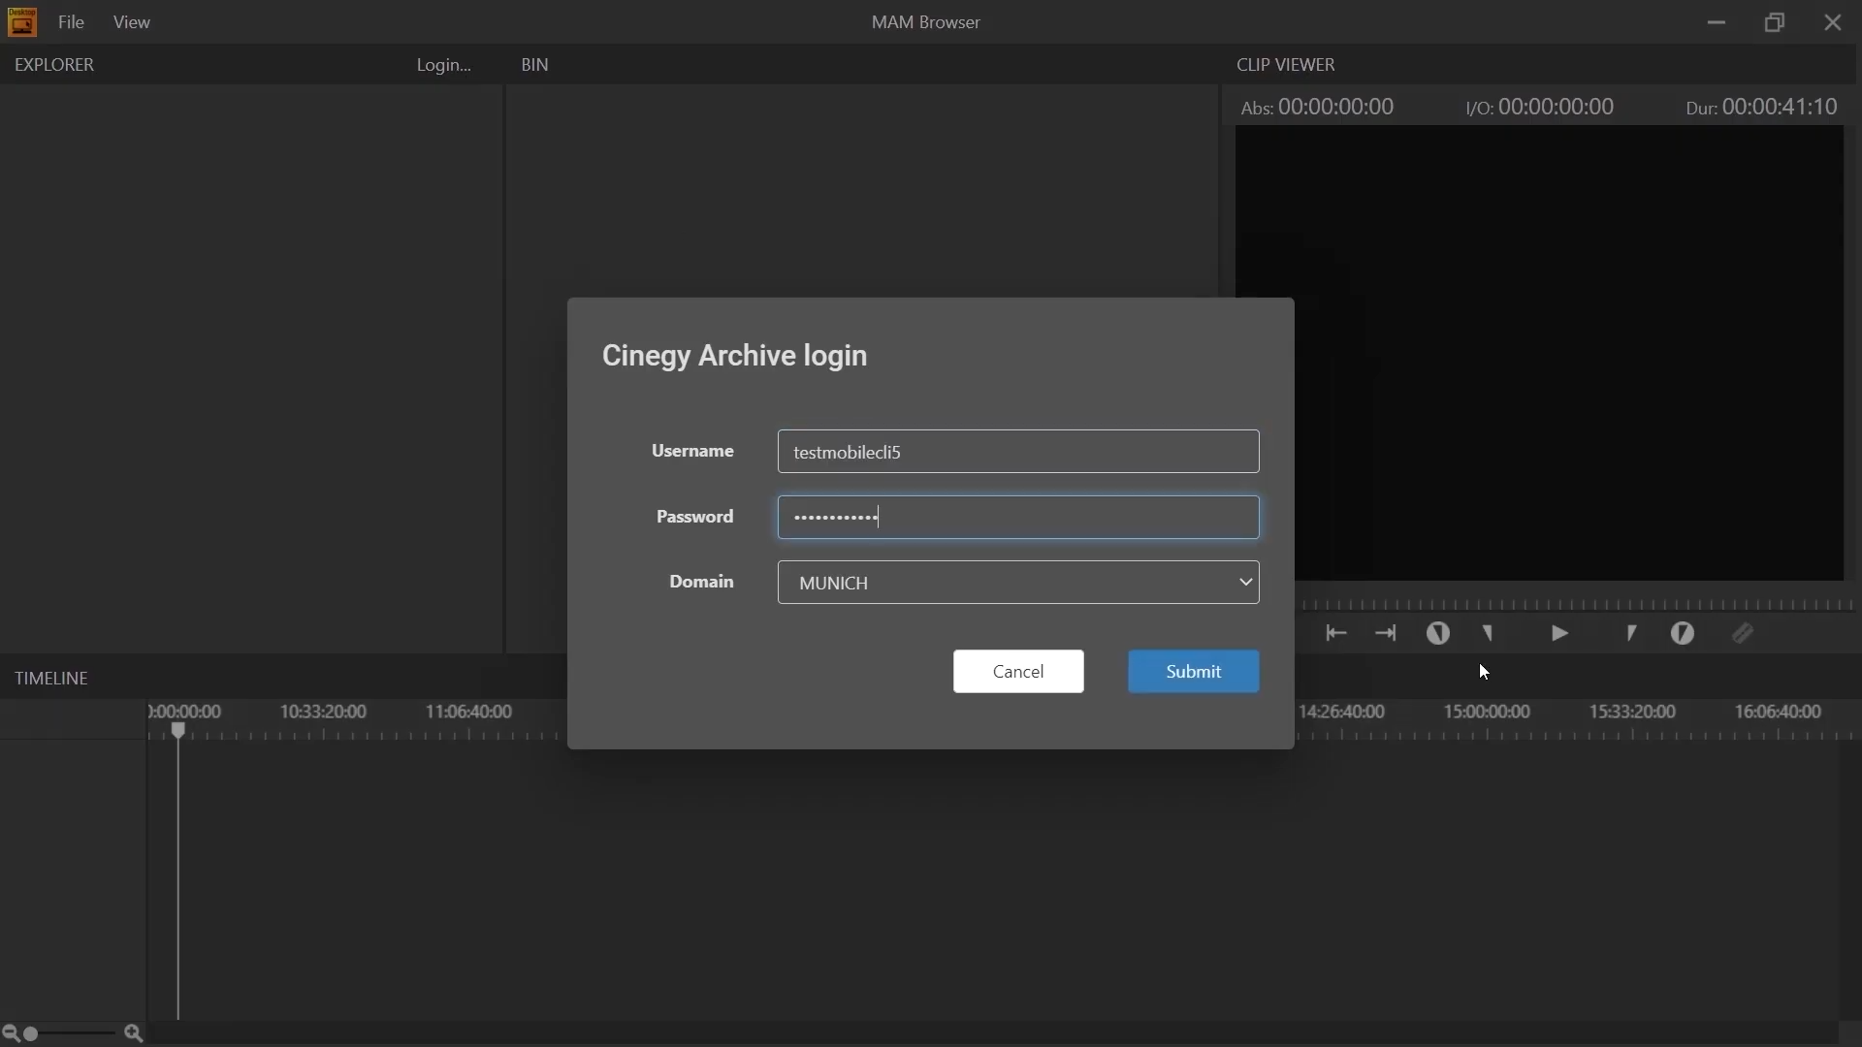Screen dimensions: 1862x1047
Task: Close the MAM Browser window
Action: 1833,22
